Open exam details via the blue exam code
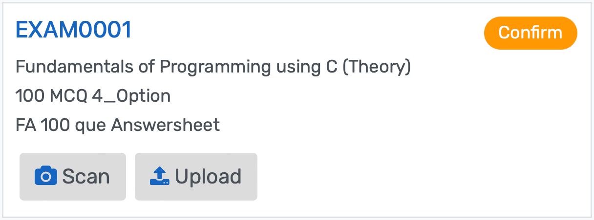594x220 pixels. click(x=74, y=30)
